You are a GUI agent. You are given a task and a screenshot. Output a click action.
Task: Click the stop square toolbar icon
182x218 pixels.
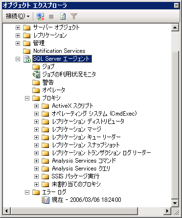point(51,17)
